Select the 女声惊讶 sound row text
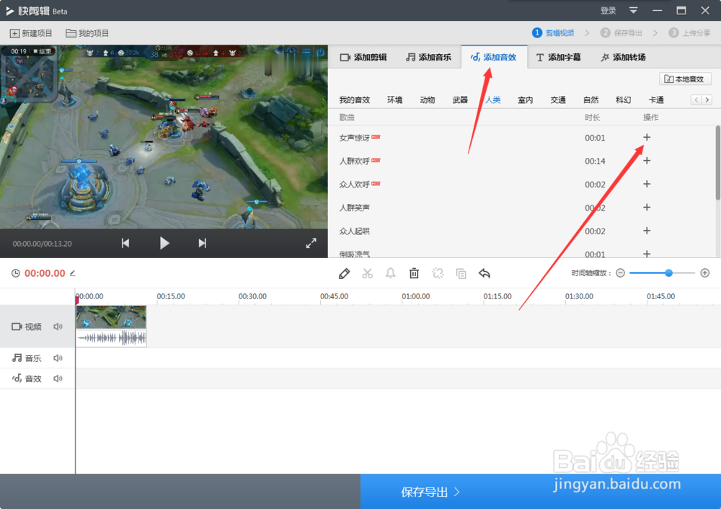Image resolution: width=721 pixels, height=509 pixels. [x=355, y=138]
